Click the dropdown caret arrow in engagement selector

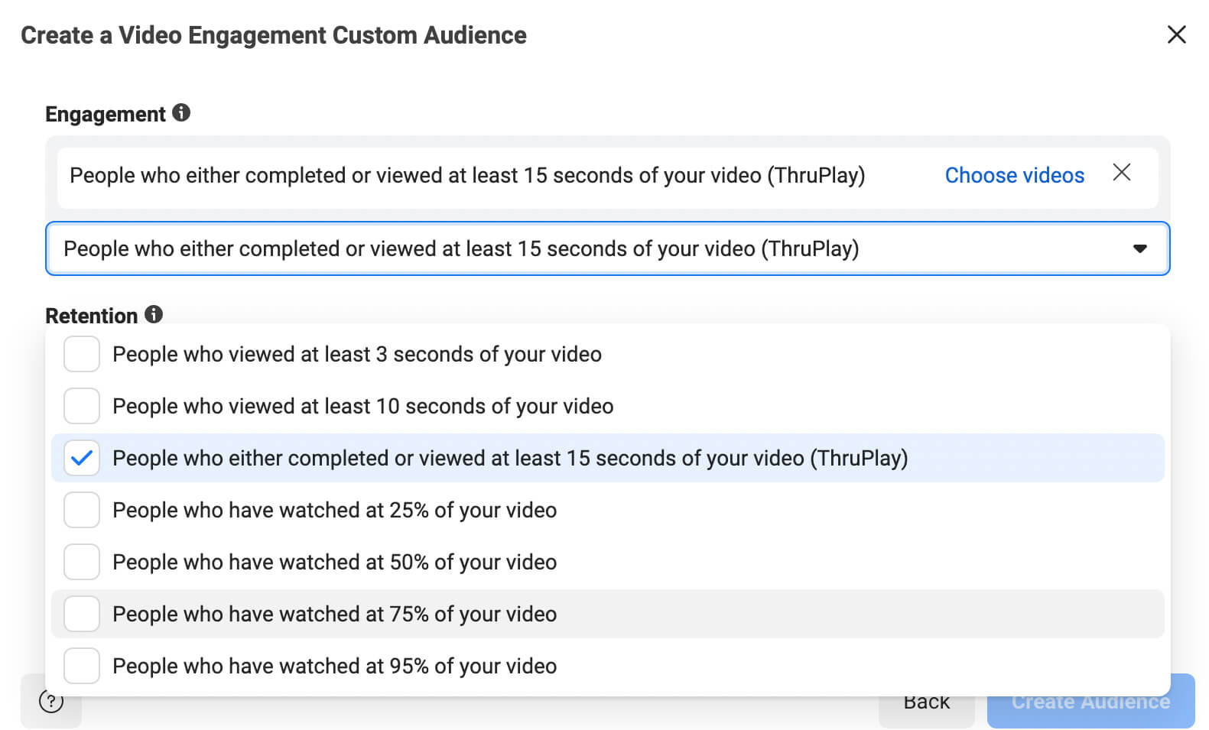point(1139,248)
